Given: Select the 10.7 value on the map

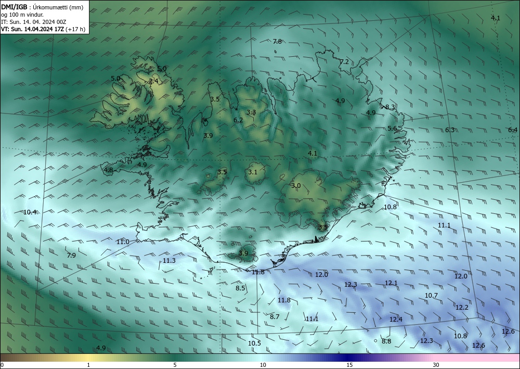Looking at the screenshot, I should coord(431,295).
